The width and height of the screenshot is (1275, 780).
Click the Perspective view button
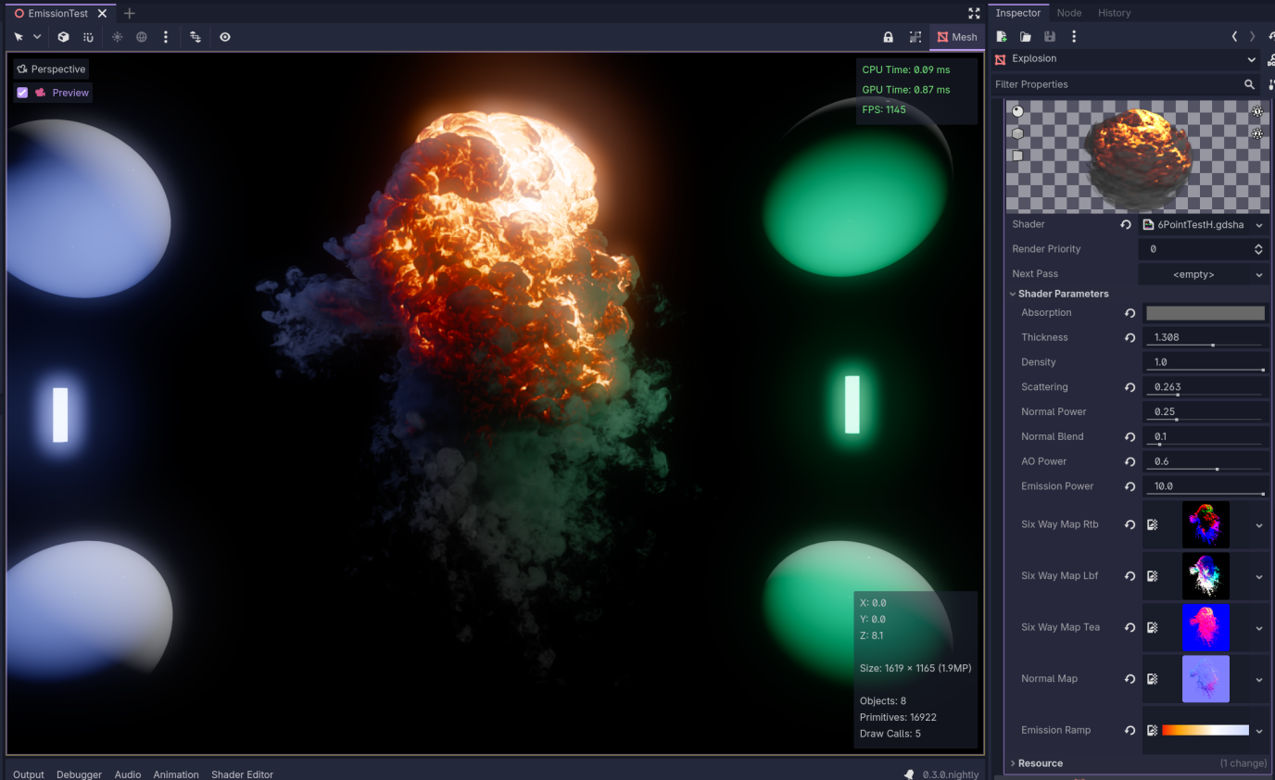click(x=51, y=69)
